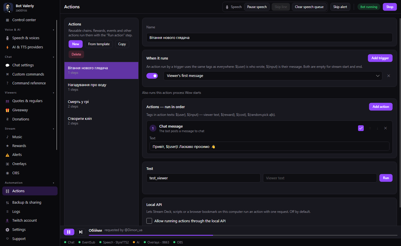Screen dimensions: 401x246
Task: Click the Music note icon
Action: (7, 137)
